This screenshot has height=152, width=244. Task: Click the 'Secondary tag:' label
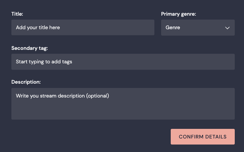(30, 48)
